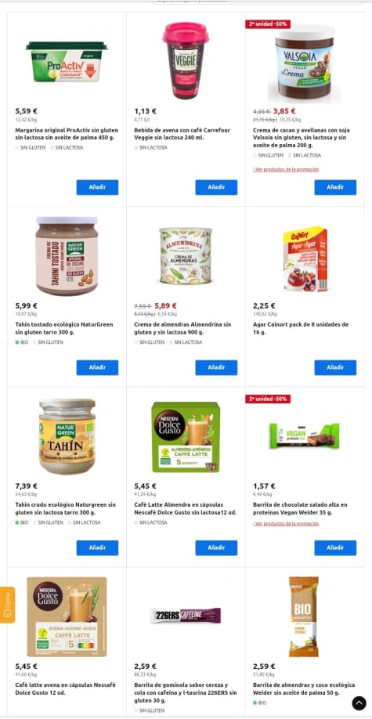Viewport: 372px width, 719px height.
Task: Open the Dolce Gusto avena caffè latte image
Action: pyautogui.click(x=67, y=616)
